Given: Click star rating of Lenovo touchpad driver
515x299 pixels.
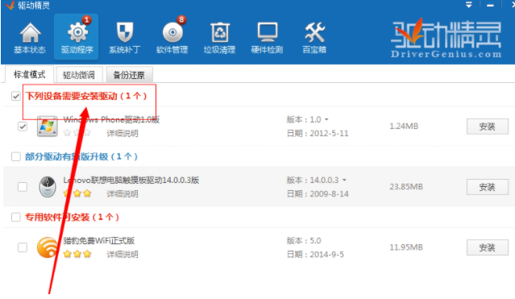Looking at the screenshot, I should pos(77,193).
